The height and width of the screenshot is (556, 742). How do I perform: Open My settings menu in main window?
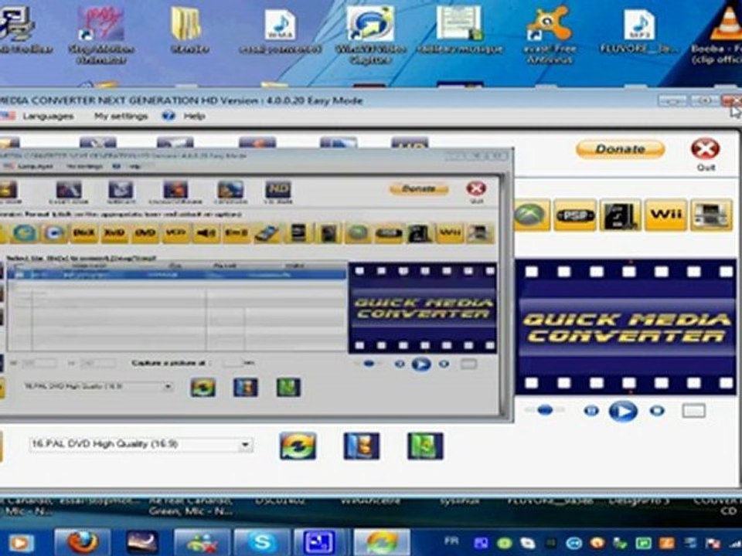coord(121,116)
